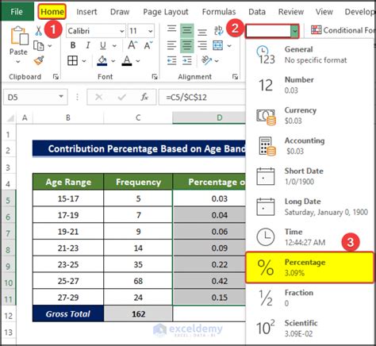376x346 pixels.
Task: Switch to the Formulas tab
Action: 219,12
